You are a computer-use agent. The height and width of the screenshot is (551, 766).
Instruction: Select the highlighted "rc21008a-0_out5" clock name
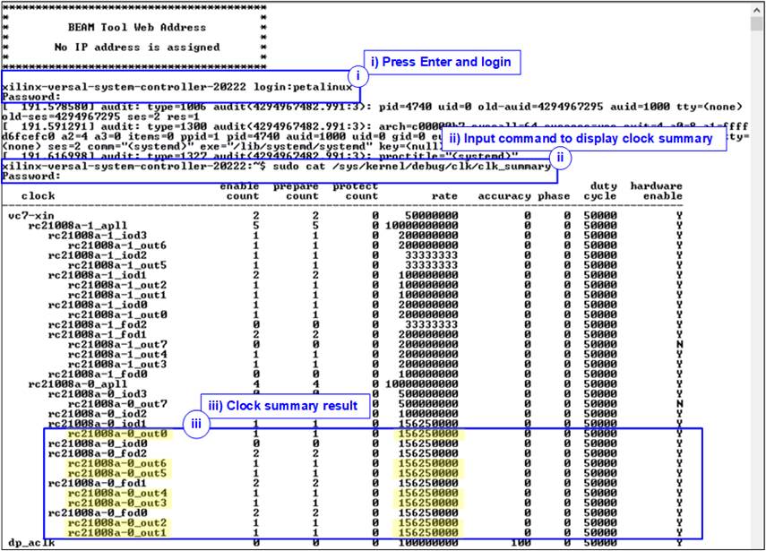117,473
